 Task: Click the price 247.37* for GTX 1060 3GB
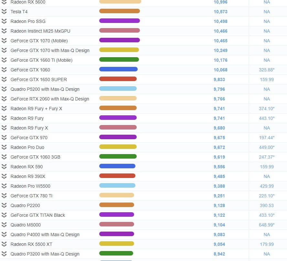pos(267,157)
